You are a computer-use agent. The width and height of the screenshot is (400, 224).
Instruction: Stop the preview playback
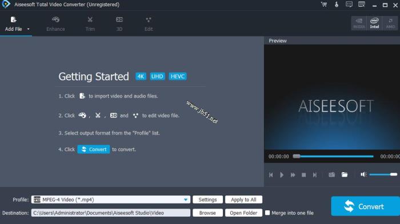tap(303, 175)
